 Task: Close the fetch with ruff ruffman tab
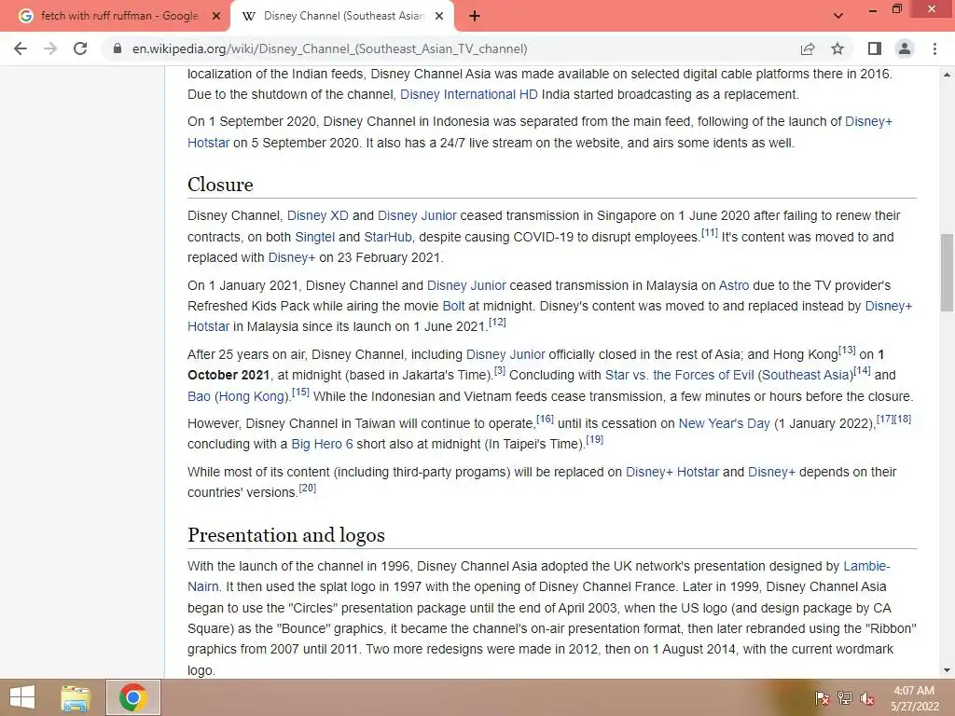215,16
